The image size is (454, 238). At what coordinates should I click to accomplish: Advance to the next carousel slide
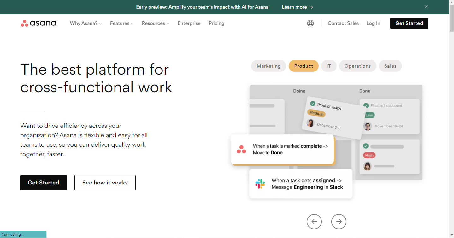click(339, 222)
